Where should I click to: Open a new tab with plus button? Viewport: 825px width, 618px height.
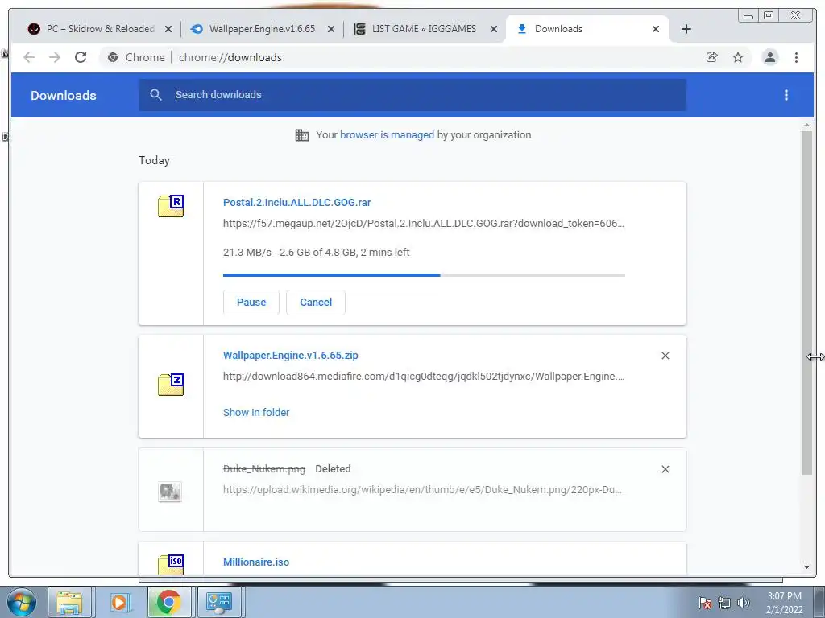686,29
